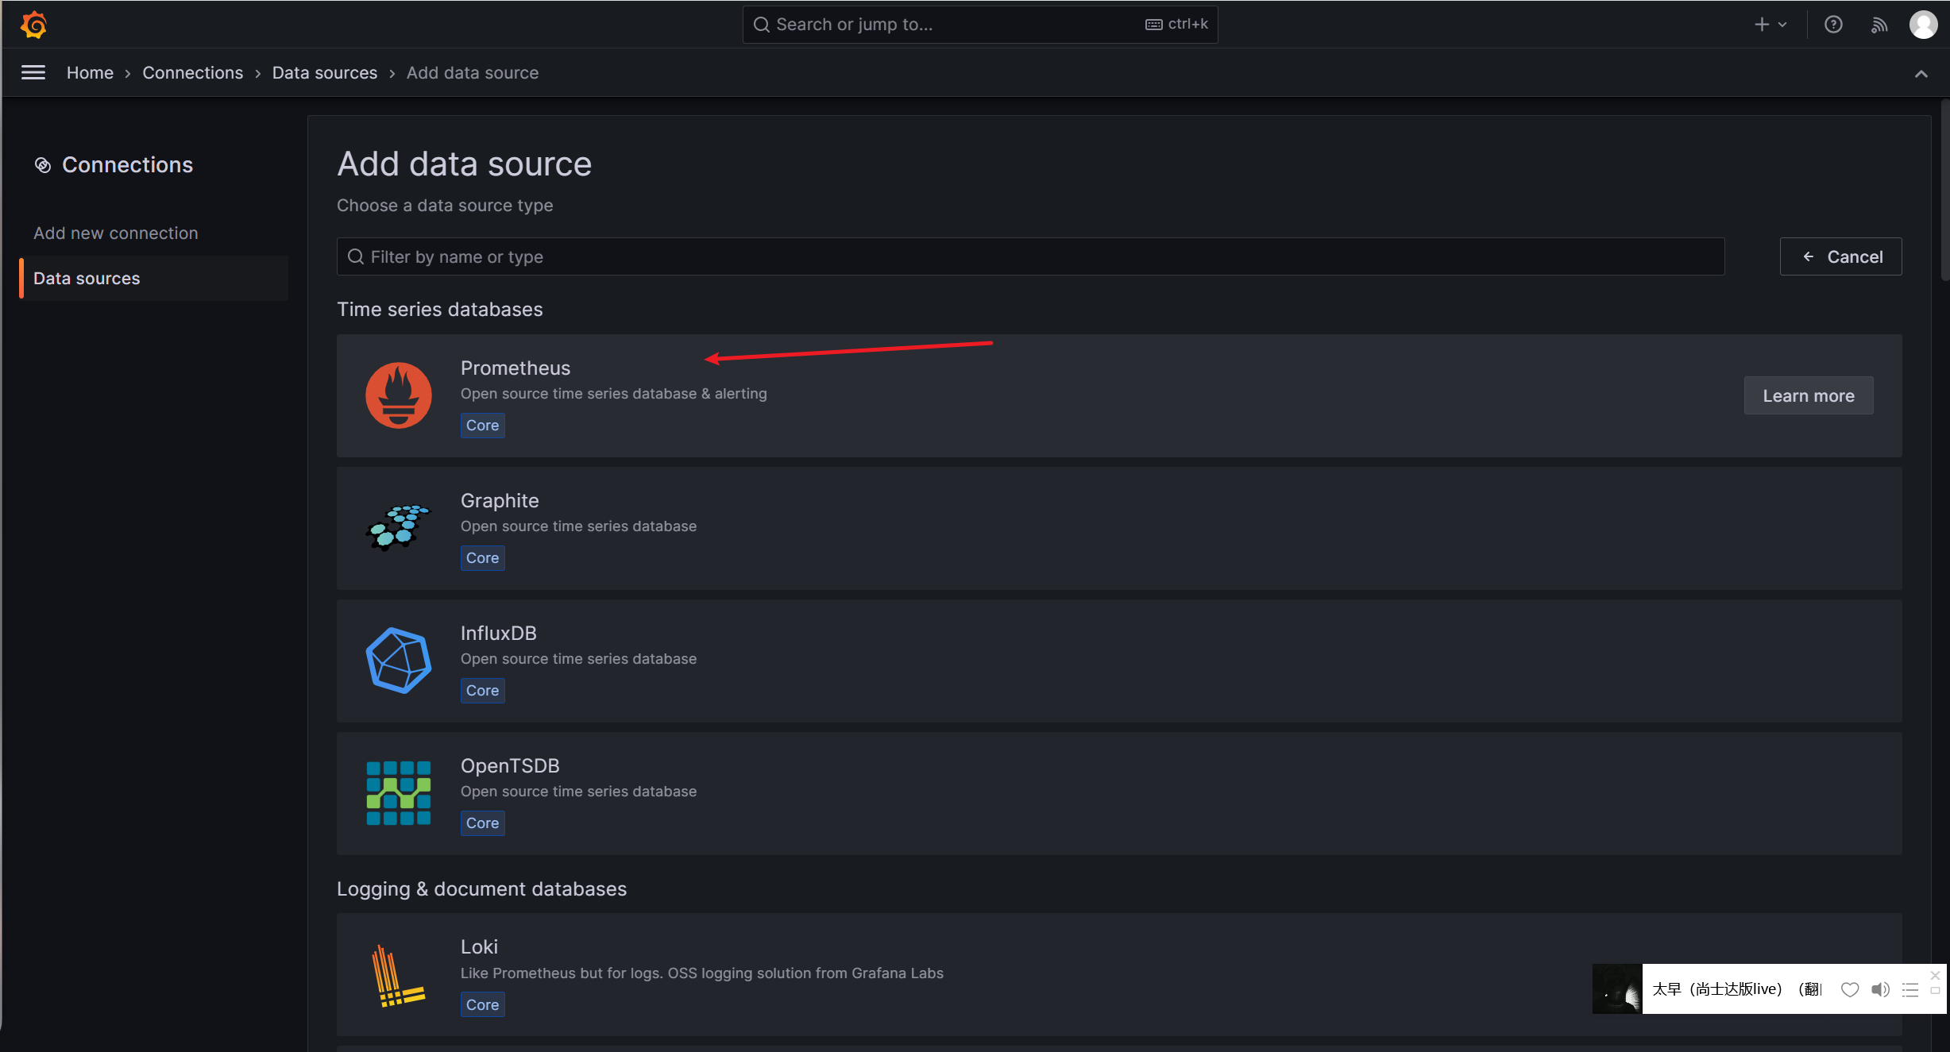Image resolution: width=1950 pixels, height=1052 pixels.
Task: Select the Prometheus flame logo
Action: click(398, 395)
